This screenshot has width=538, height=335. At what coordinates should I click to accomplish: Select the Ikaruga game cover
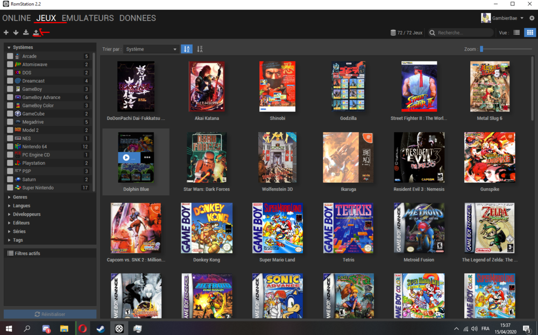tap(348, 158)
